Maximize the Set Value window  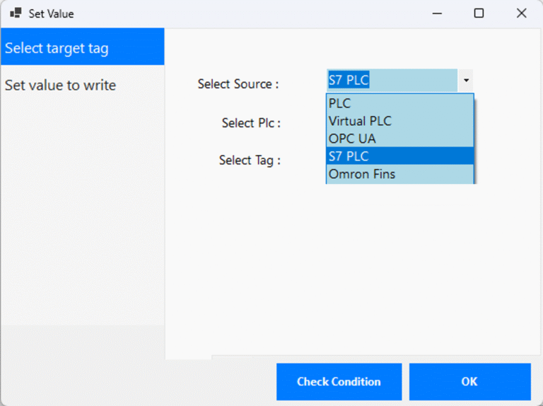click(x=479, y=13)
